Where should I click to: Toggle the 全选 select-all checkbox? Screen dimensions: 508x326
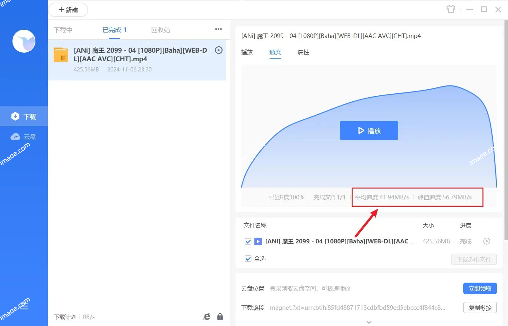point(248,259)
